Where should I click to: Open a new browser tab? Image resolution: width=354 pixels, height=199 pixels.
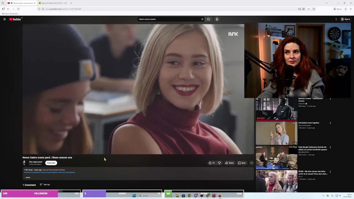click(71, 3)
